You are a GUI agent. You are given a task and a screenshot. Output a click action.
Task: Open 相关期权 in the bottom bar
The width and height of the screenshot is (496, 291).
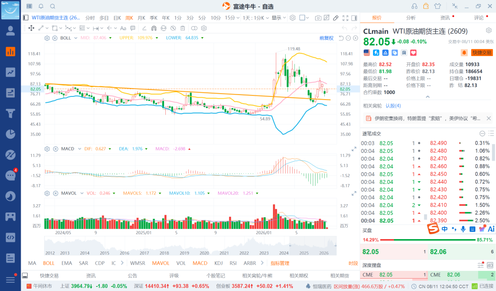pos(299,275)
